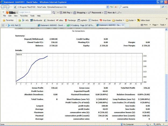Click the Google Search input field
Screen dimensions: 168x126
pyautogui.click(x=35, y=12)
